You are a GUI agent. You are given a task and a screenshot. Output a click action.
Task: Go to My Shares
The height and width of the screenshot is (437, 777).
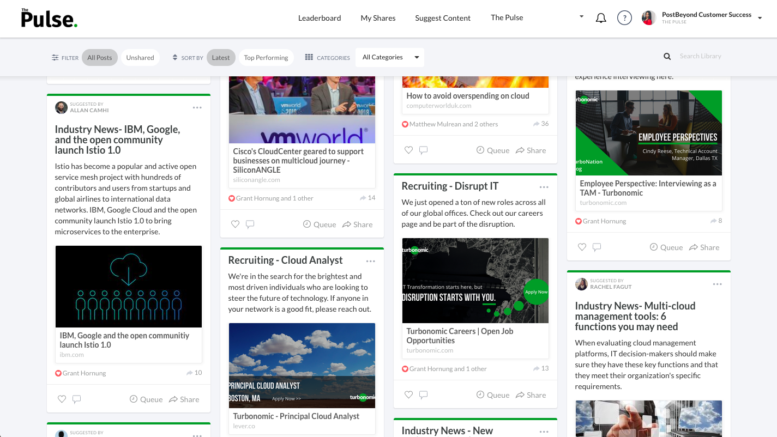pos(378,18)
